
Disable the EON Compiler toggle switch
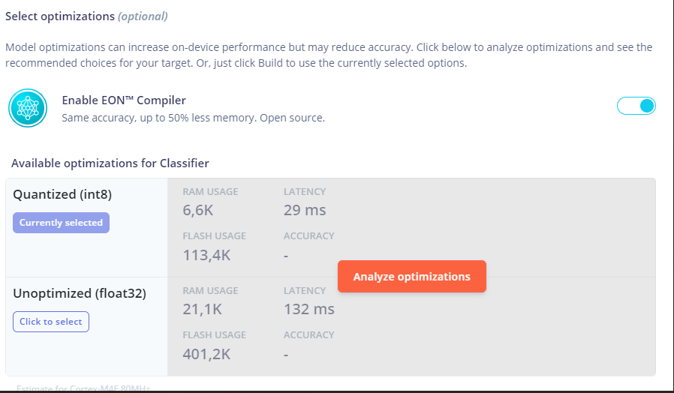pos(636,106)
